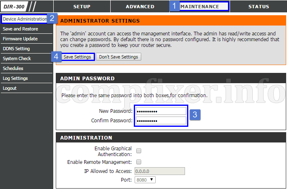Toggle Enable Remote Management checkbox

coord(139,162)
